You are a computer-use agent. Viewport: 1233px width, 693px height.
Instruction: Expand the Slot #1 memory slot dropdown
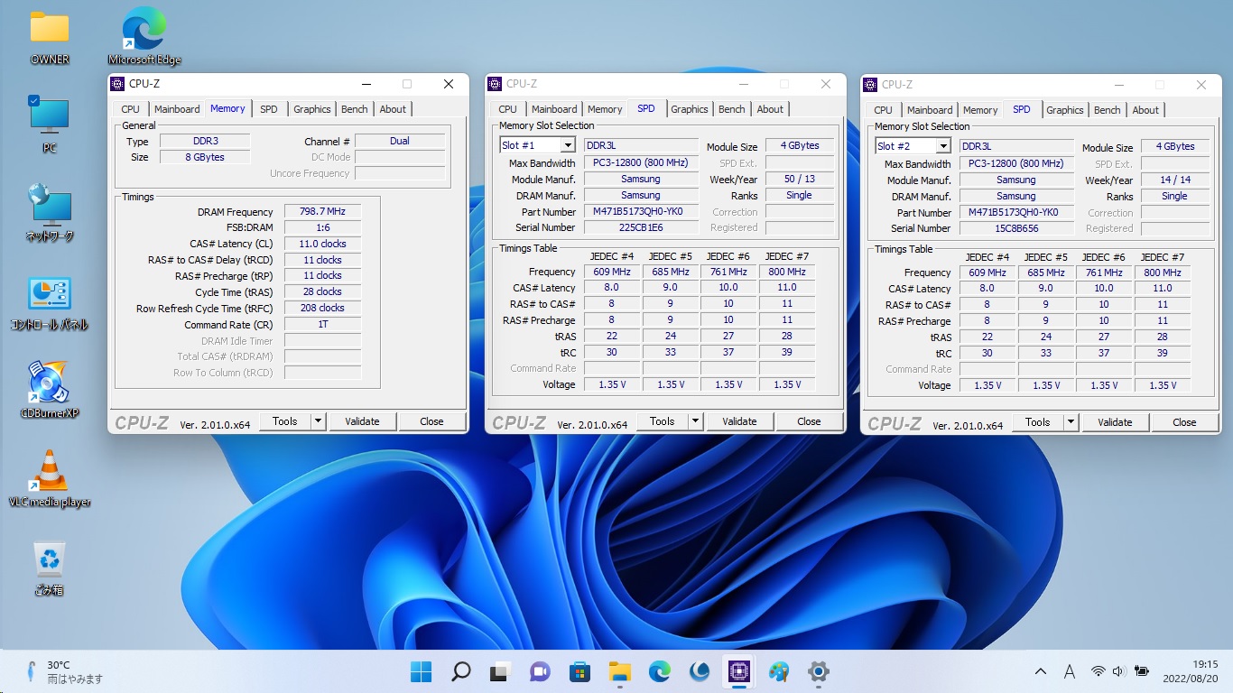[x=568, y=145]
